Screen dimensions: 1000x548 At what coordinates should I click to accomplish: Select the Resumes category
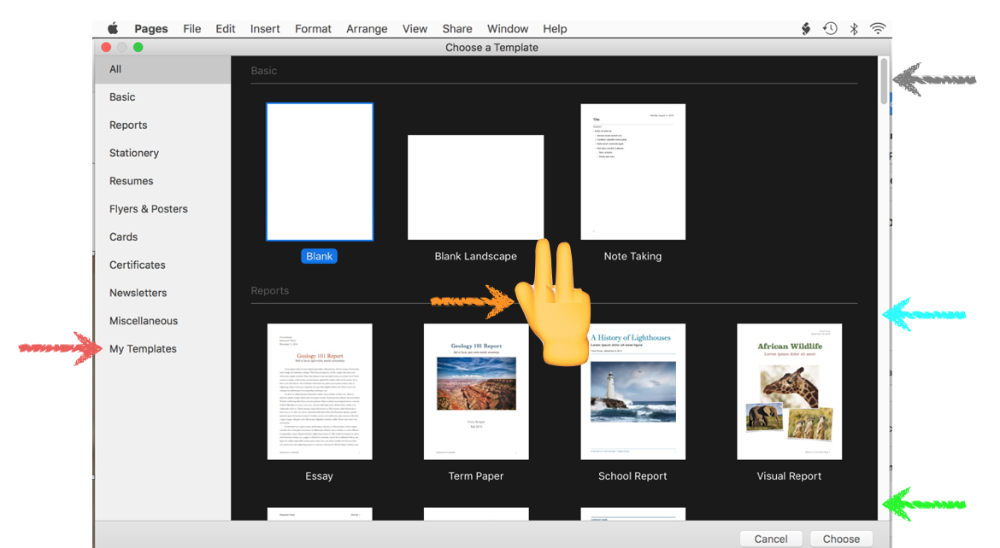[x=131, y=181]
